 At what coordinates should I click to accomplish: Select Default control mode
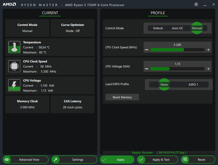pos(158,28)
